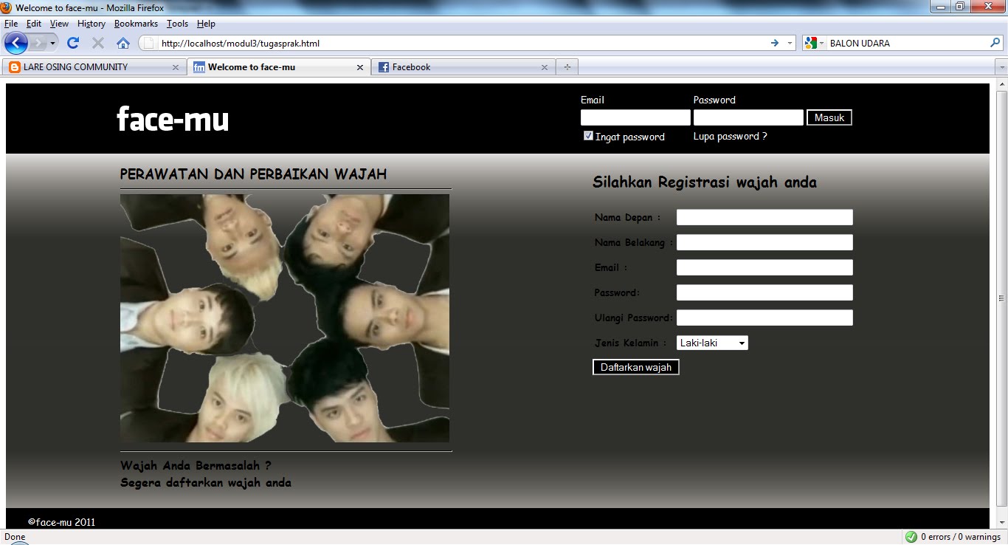The width and height of the screenshot is (1008, 545).
Task: Click the Ulangi Password input field
Action: click(x=764, y=318)
